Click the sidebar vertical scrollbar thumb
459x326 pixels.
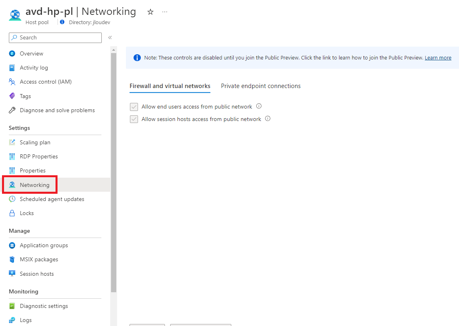113,172
